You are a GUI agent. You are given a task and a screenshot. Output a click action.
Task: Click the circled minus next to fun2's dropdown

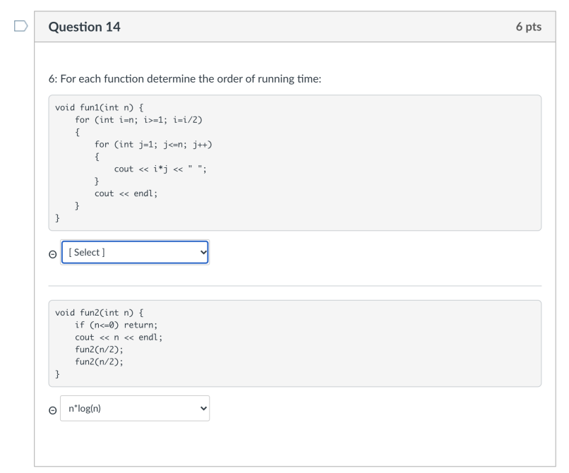[x=52, y=409]
